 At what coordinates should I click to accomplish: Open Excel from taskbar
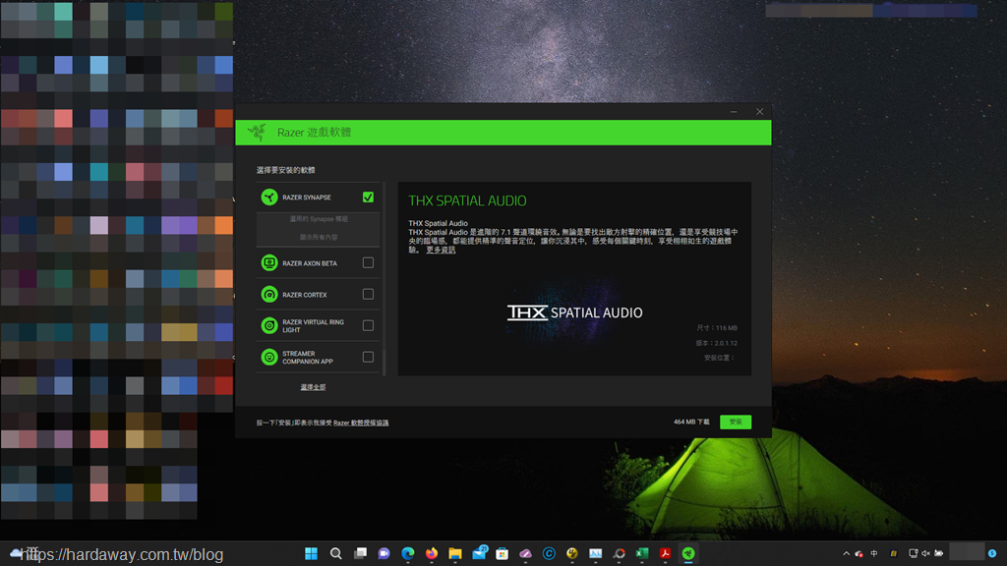[x=642, y=553]
